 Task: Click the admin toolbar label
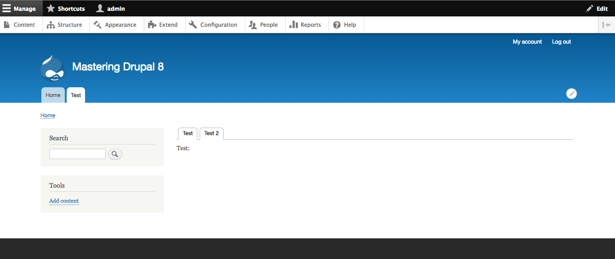click(x=116, y=8)
